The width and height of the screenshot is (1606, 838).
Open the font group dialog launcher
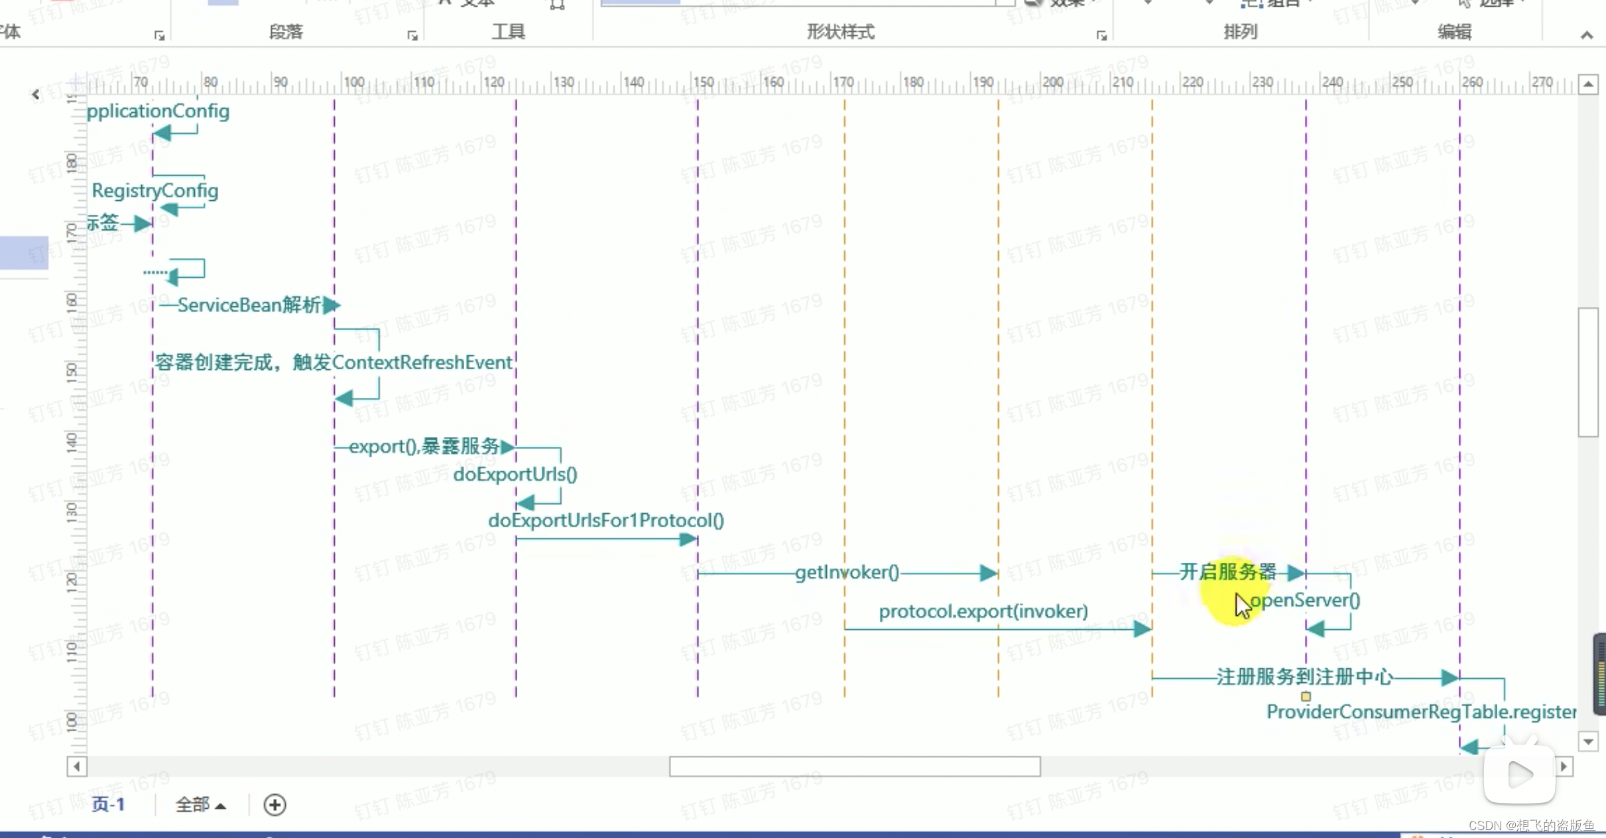click(x=159, y=36)
